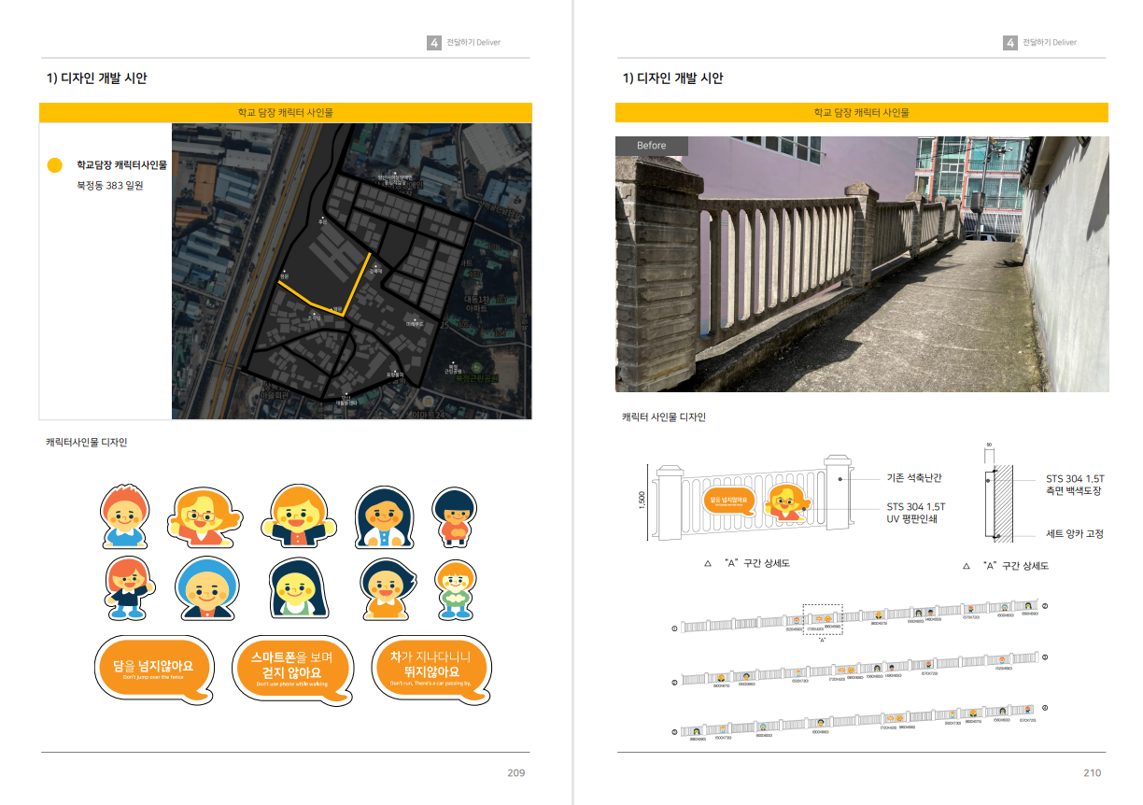1143x805 pixels.
Task: Click the '차가 지나다니니 뛰지않아요' speech bubble
Action: point(430,669)
